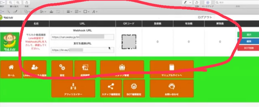This screenshot has width=259, height=107.
Task: Click the green 選択 button
Action: (x=248, y=35)
